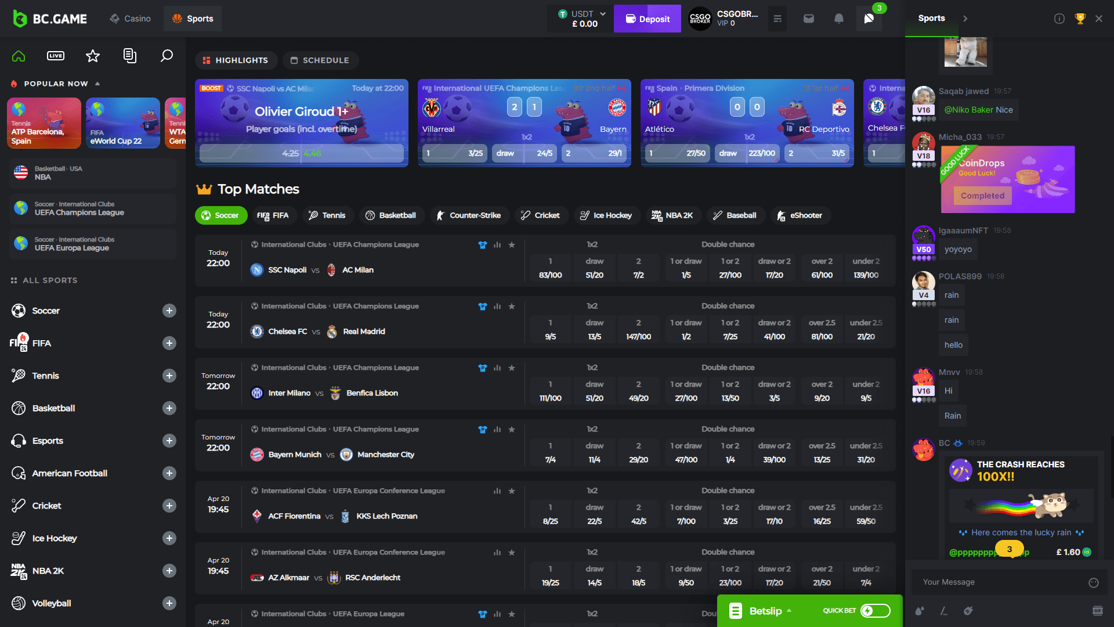Open the mail inbox icon
This screenshot has height=627, width=1114.
click(809, 19)
